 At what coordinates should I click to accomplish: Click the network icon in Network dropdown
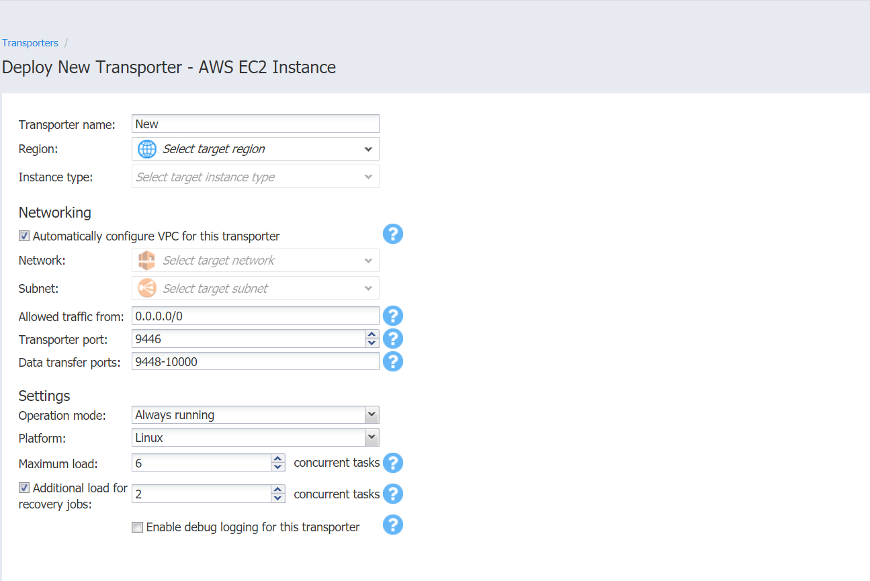(x=146, y=261)
